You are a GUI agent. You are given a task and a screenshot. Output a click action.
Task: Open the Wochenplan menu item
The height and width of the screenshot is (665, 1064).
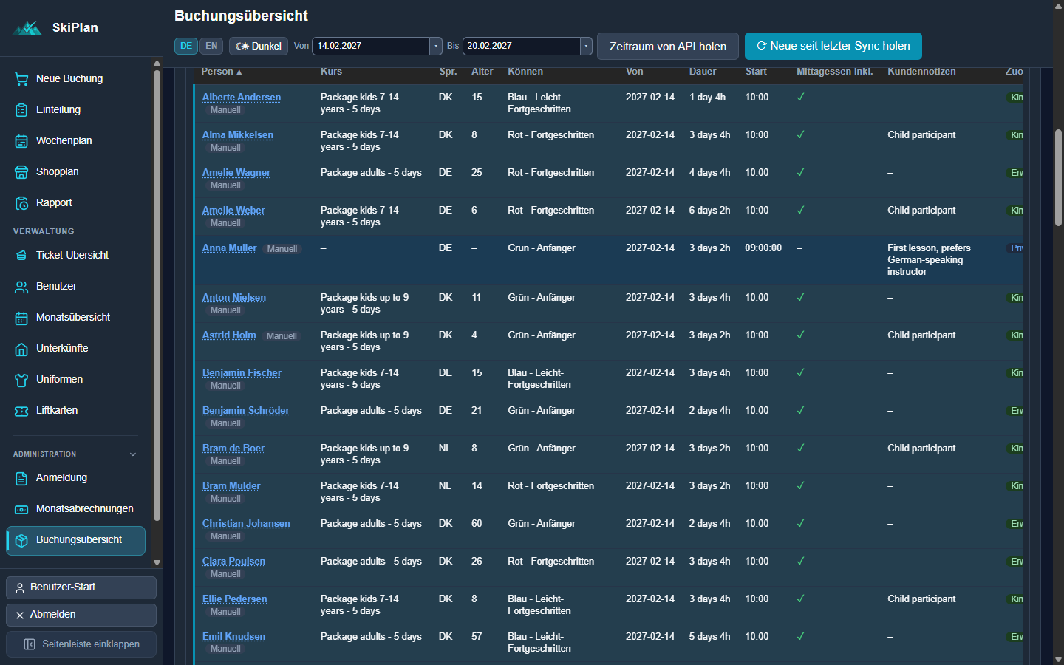[x=75, y=140]
